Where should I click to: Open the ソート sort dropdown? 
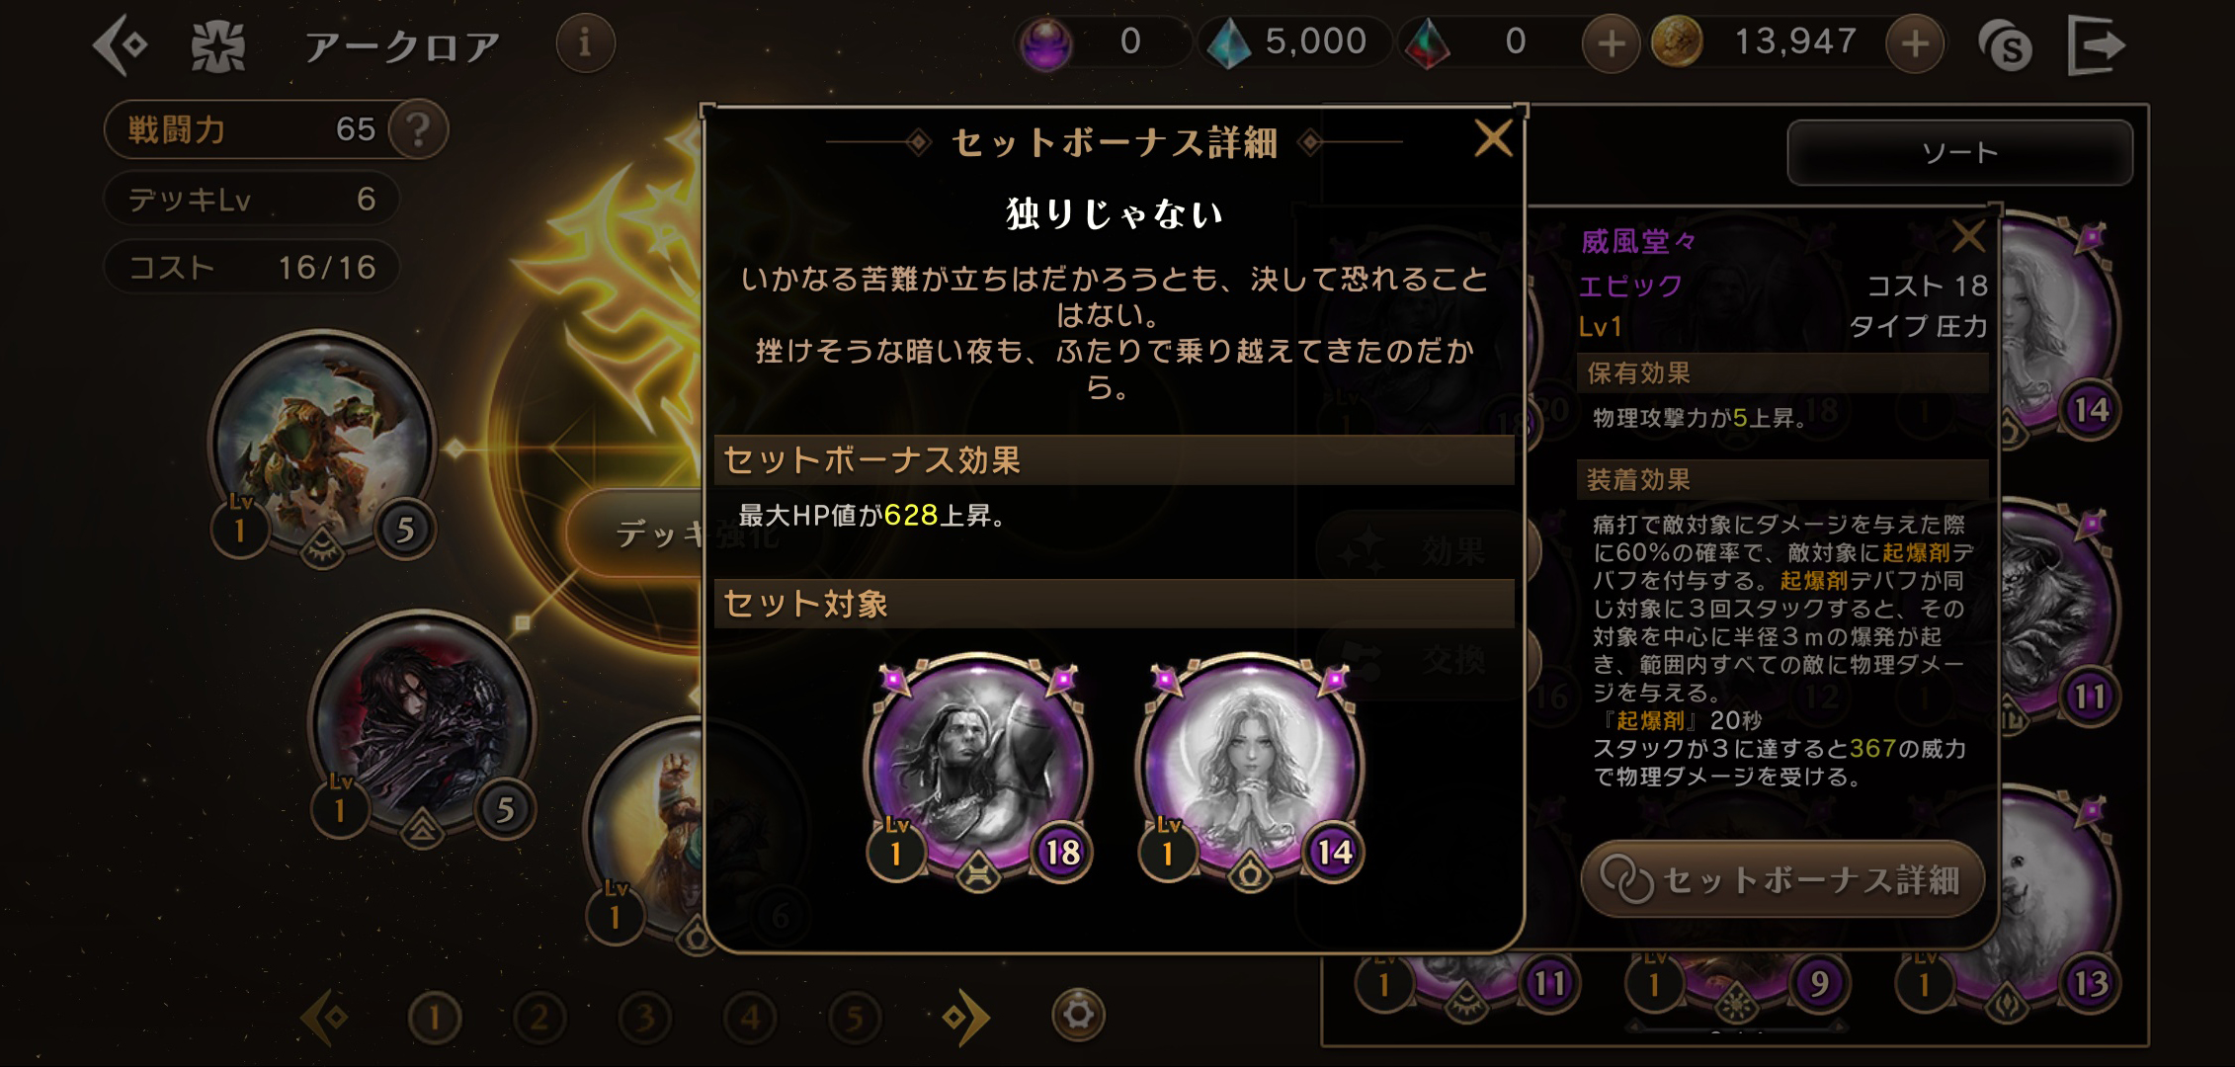point(1959,152)
